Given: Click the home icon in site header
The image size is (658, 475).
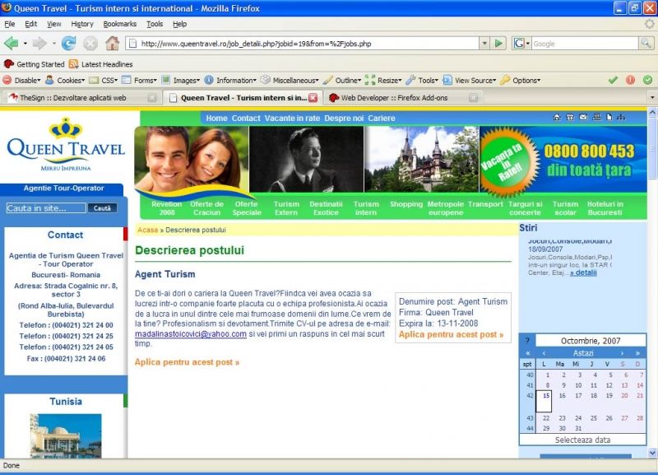Looking at the screenshot, I should coord(555,118).
